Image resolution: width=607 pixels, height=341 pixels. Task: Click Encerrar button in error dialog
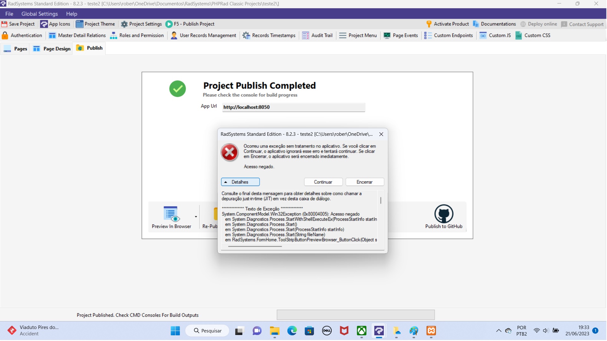point(365,182)
